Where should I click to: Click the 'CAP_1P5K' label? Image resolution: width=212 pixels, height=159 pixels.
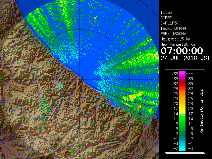(x=170, y=23)
